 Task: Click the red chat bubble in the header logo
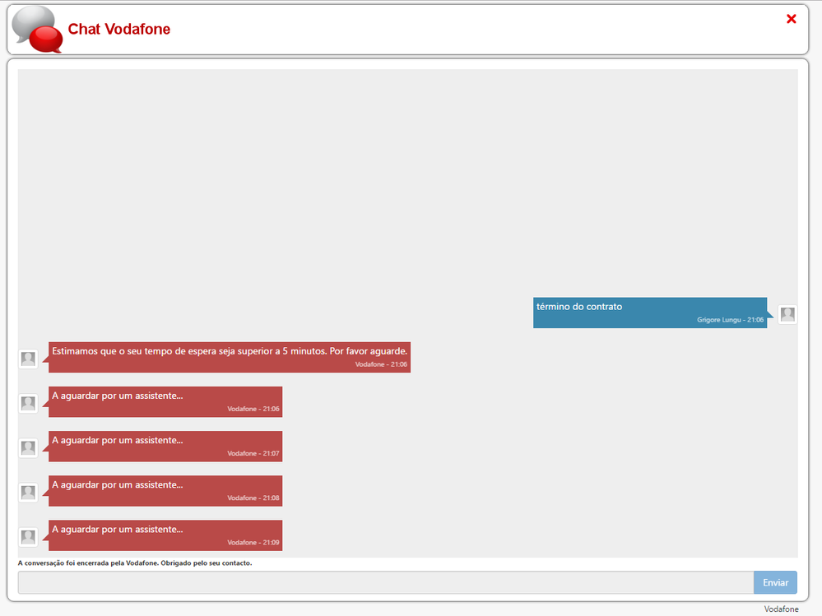point(45,37)
